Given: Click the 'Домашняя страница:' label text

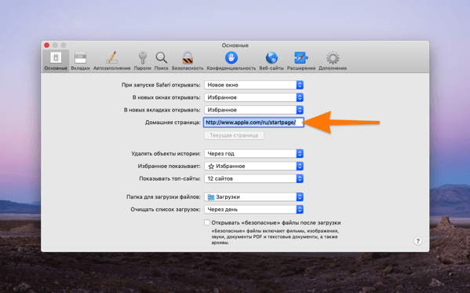Looking at the screenshot, I should pos(173,123).
